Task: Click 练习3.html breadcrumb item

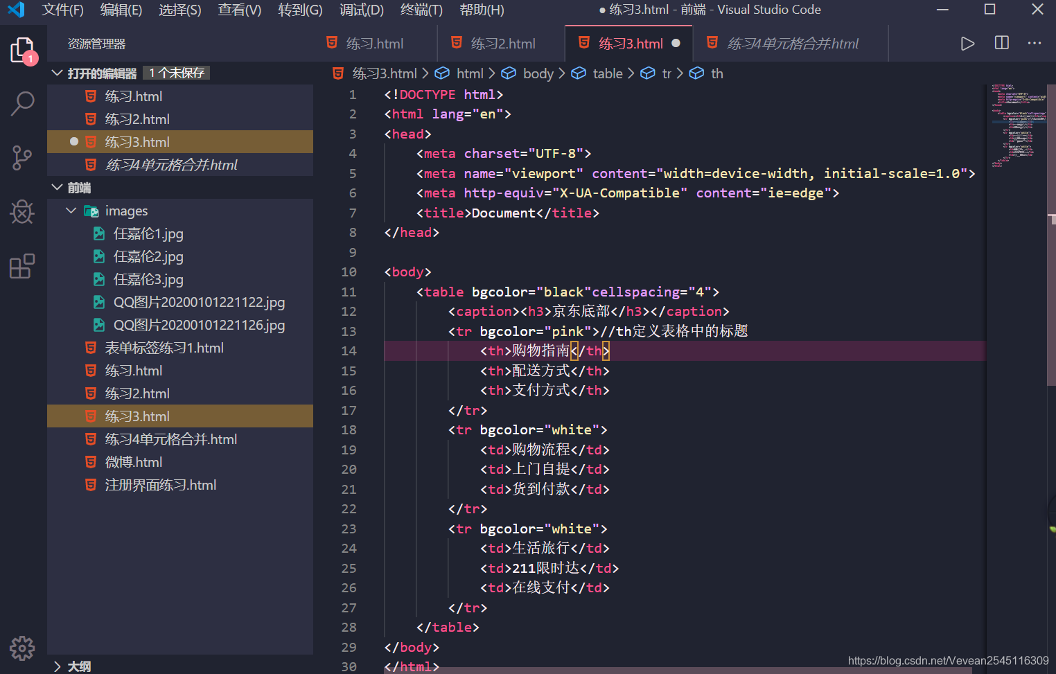Action: [385, 73]
